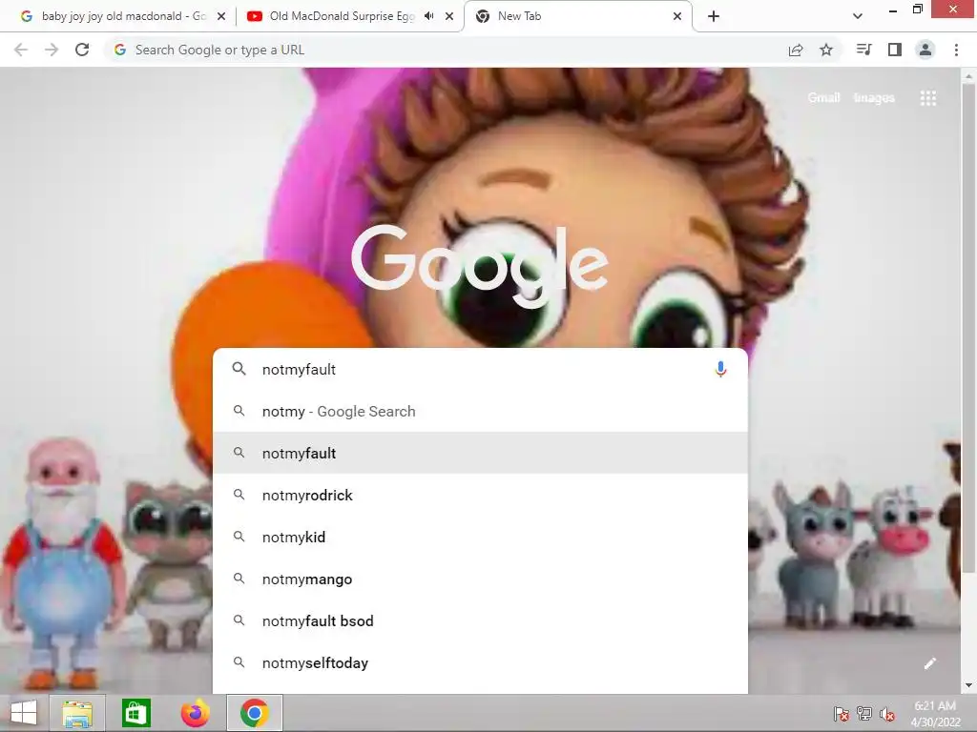The height and width of the screenshot is (732, 977).
Task: Open the profile avatar menu
Action: [925, 50]
